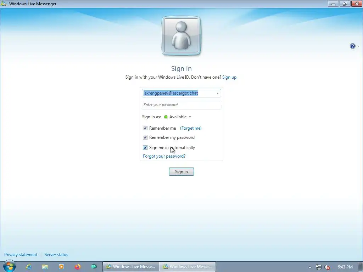Close the Windows Live Messenger window

[357, 4]
